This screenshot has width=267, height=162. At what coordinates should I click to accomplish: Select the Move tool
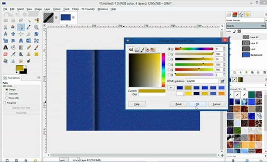(13, 34)
